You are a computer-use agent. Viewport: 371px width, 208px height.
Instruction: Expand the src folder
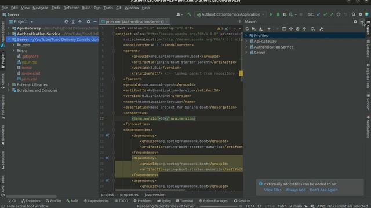coord(13,51)
